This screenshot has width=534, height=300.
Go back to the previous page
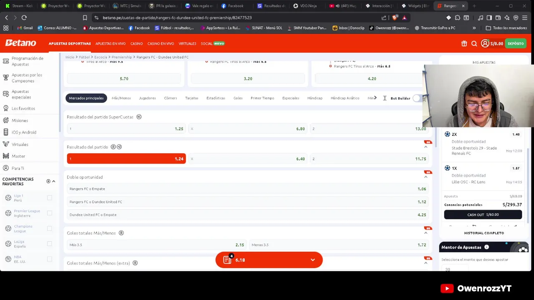tap(6, 17)
